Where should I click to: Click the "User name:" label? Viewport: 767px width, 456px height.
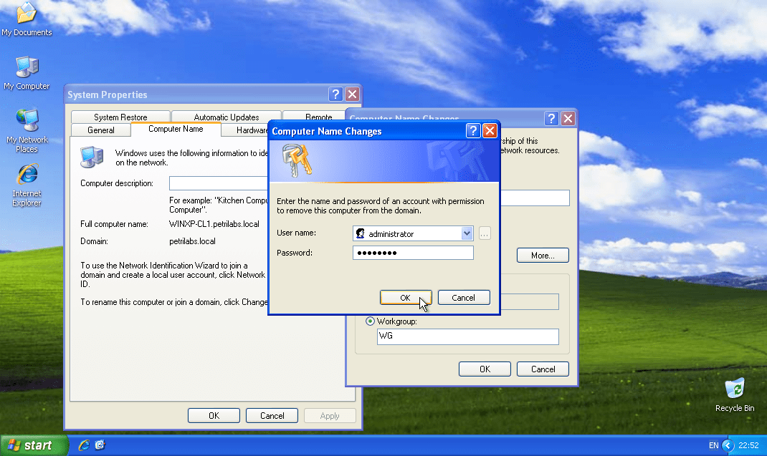(x=297, y=233)
